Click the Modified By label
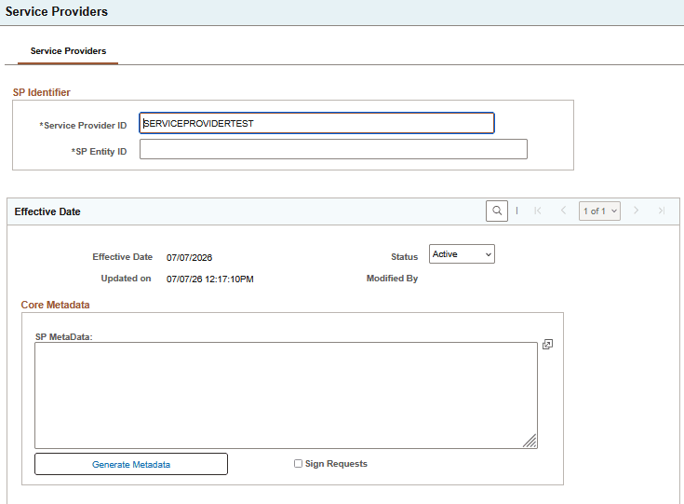Viewport: 684px width, 504px height. [x=392, y=279]
